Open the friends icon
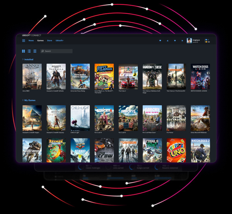This screenshot has height=214, width=232. click(168, 41)
